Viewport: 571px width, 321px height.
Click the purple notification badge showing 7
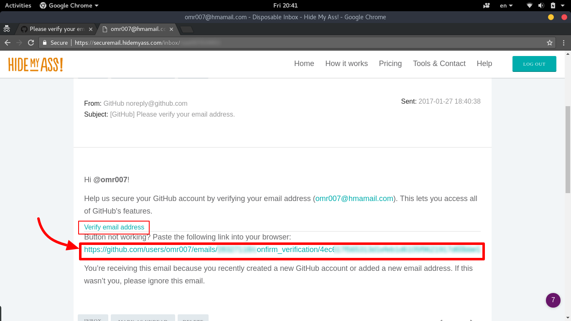click(x=553, y=300)
